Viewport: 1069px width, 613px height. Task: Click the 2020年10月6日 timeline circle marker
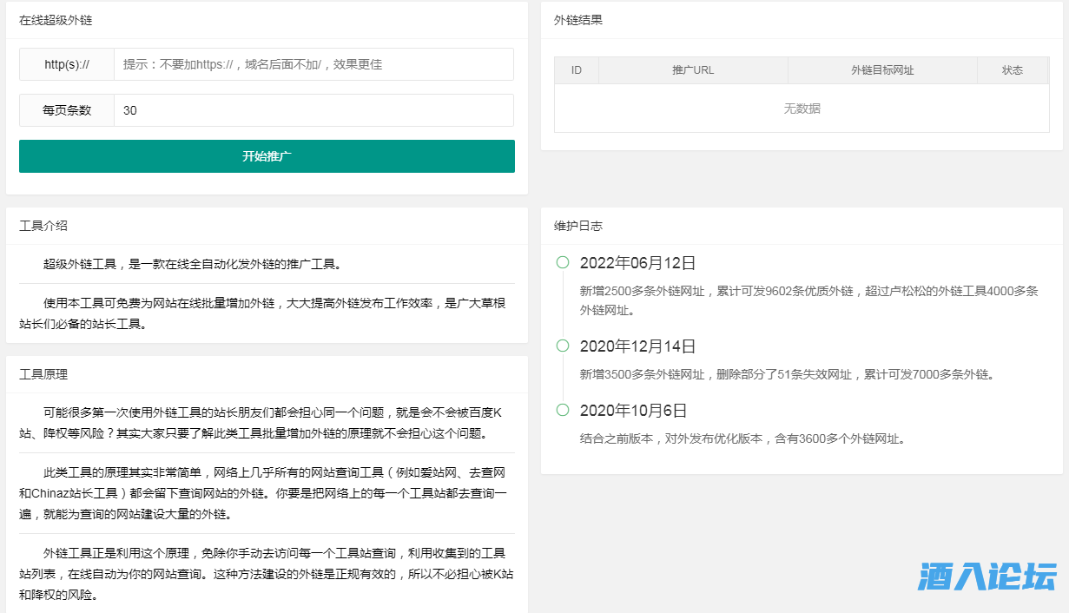tap(563, 410)
